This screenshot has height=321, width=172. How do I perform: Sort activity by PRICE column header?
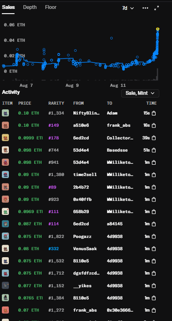click(x=24, y=103)
